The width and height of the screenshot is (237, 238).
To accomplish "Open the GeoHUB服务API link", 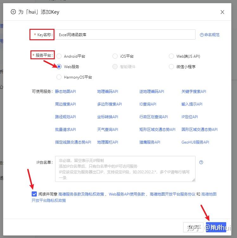I will [195, 142].
